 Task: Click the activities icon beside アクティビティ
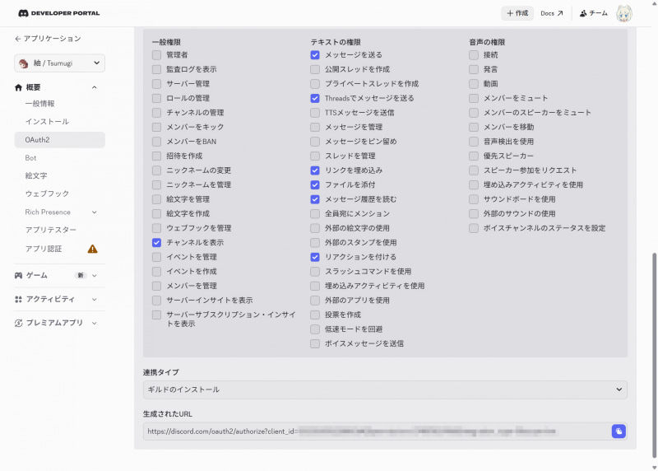tap(18, 299)
